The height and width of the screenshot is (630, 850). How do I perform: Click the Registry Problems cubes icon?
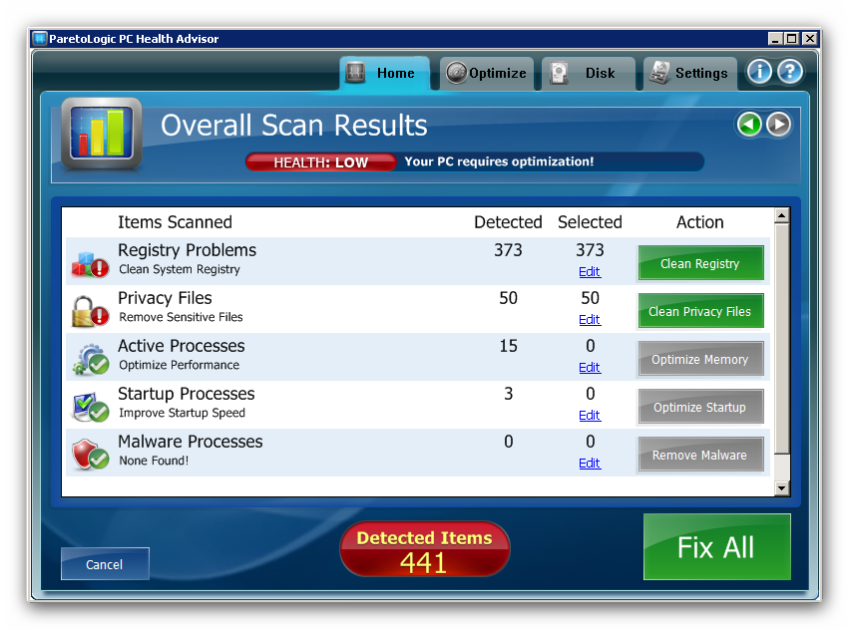coord(90,264)
